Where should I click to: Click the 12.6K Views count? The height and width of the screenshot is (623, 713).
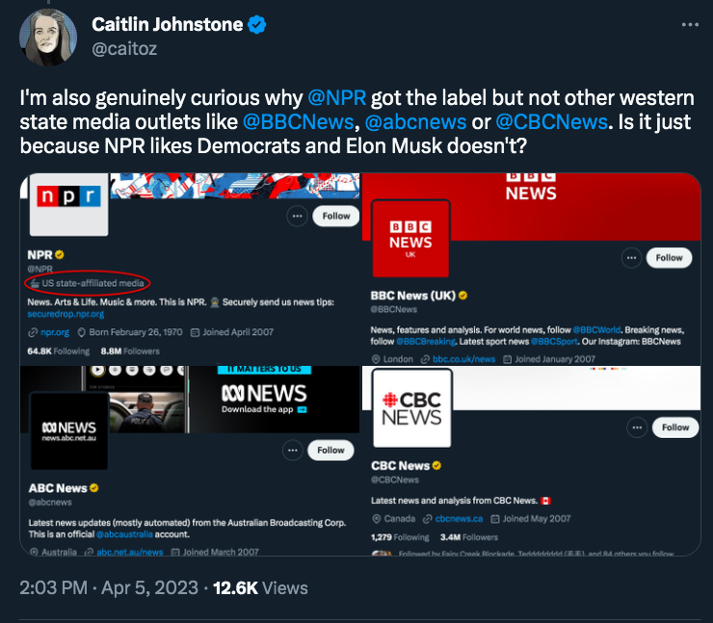point(260,588)
